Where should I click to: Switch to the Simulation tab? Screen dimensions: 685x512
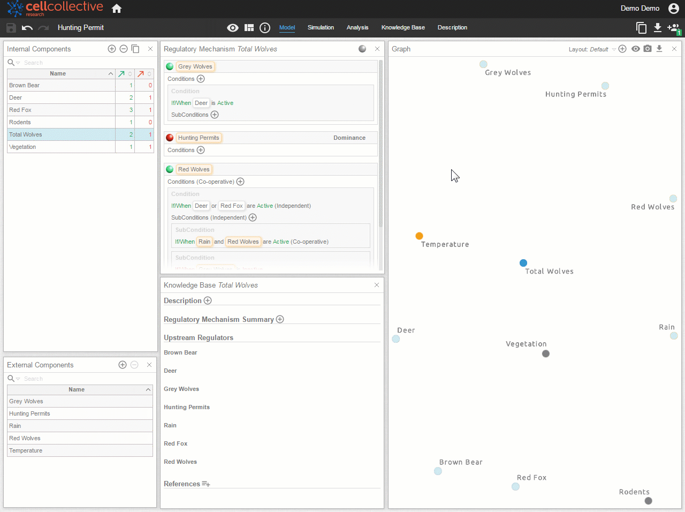[321, 27]
